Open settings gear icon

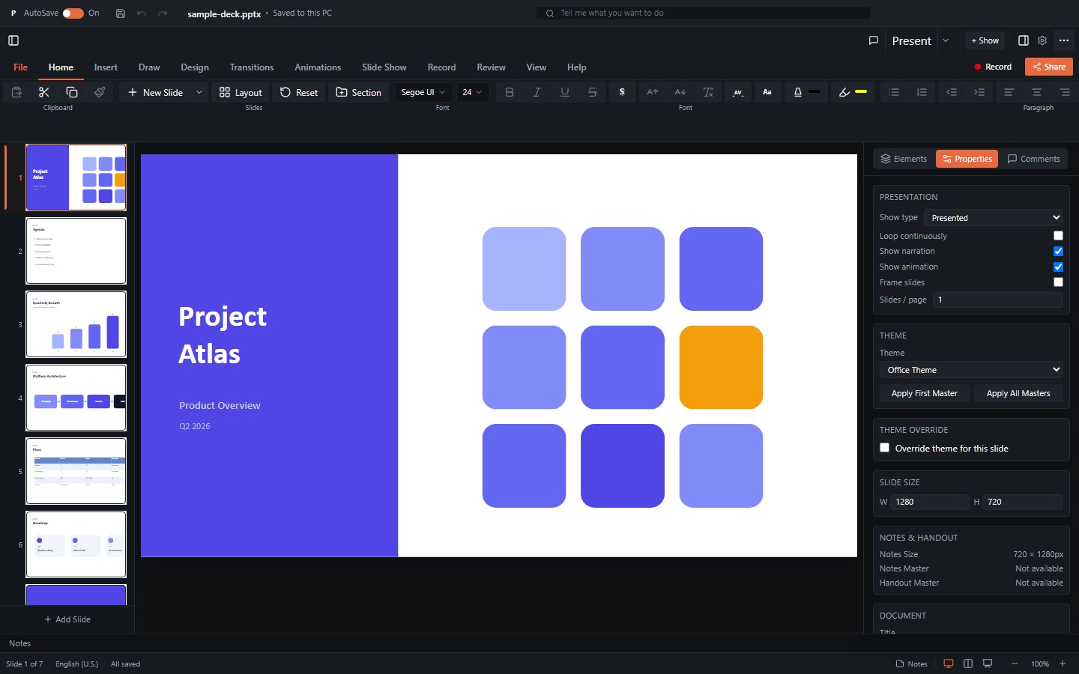coord(1042,40)
